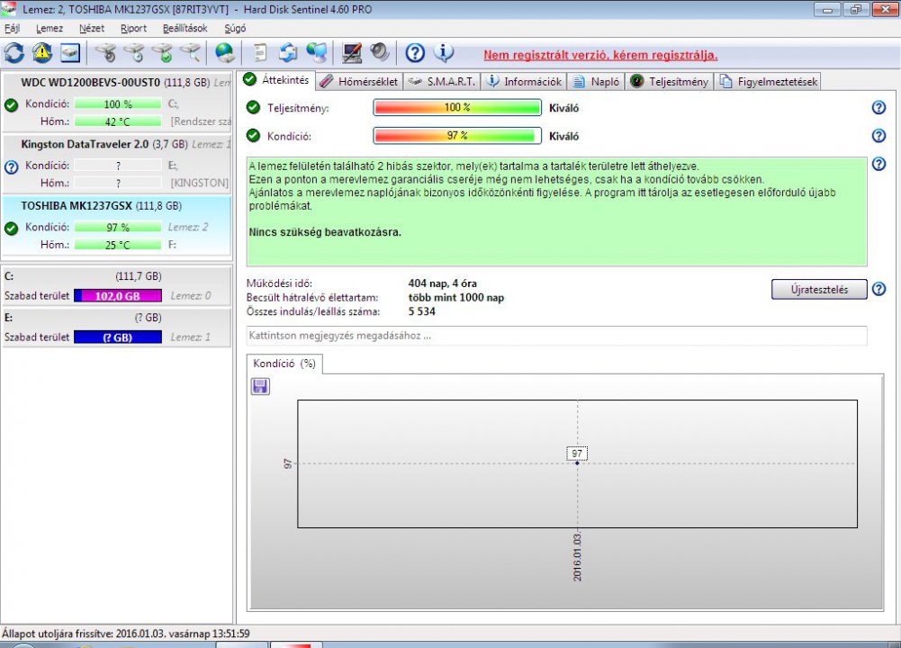Open the Nézet menu
The image size is (901, 648).
(92, 28)
